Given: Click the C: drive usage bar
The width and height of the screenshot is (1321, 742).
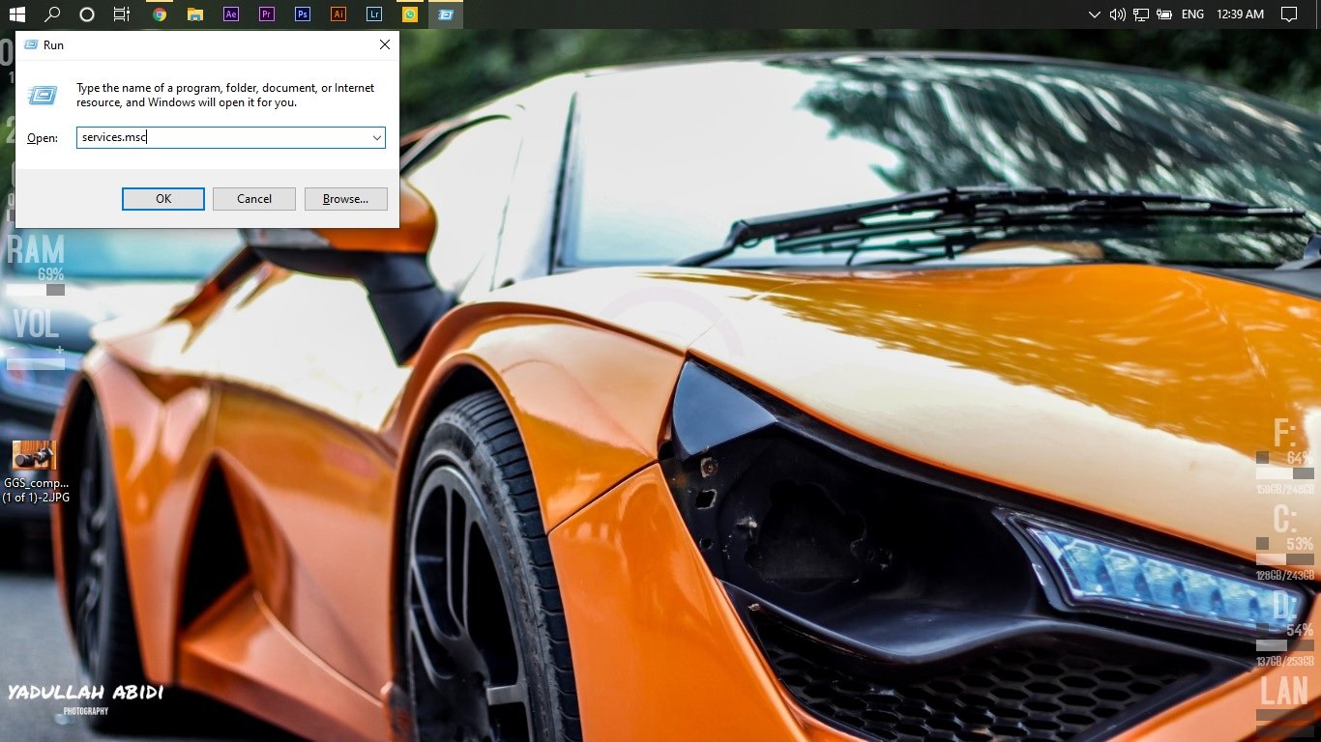Looking at the screenshot, I should (x=1284, y=559).
